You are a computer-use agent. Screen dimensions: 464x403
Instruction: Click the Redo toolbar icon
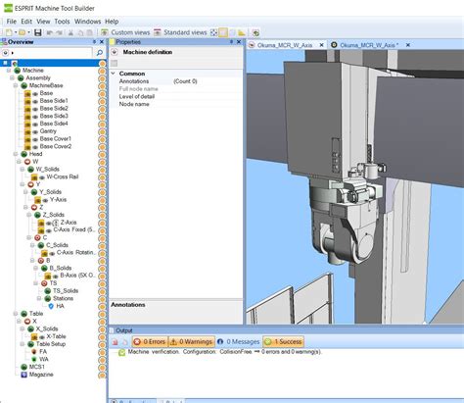coord(59,32)
